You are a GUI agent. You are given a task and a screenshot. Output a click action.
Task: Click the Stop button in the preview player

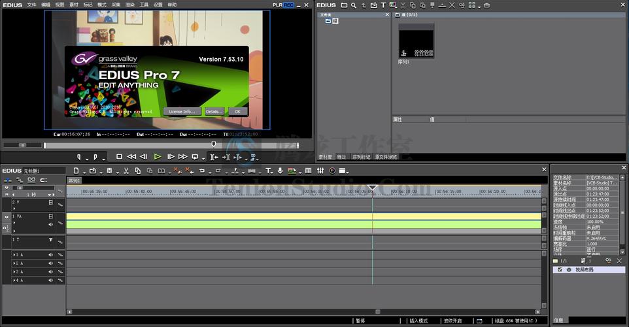click(119, 157)
